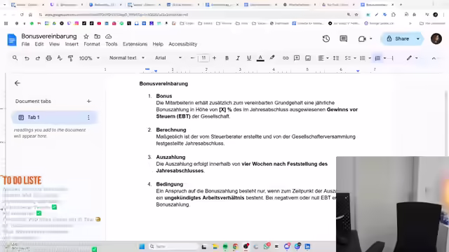Click the font size field
Screen dimensions: 449x252
203,57
